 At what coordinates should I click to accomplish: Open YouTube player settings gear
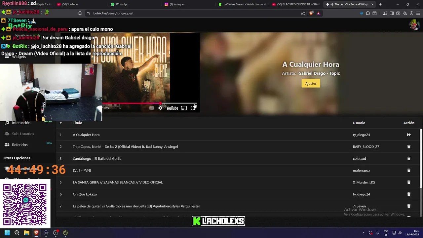click(160, 108)
